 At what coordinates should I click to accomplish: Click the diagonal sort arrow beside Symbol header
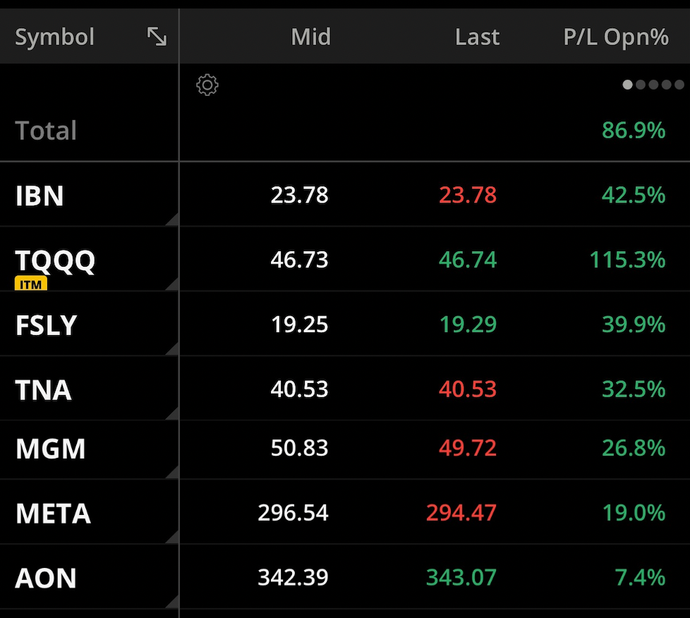(x=157, y=36)
